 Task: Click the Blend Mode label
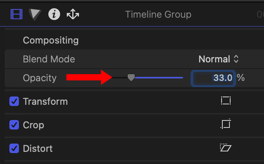pyautogui.click(x=49, y=59)
